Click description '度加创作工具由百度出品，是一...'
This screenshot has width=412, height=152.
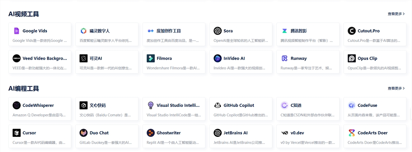[x=173, y=41]
